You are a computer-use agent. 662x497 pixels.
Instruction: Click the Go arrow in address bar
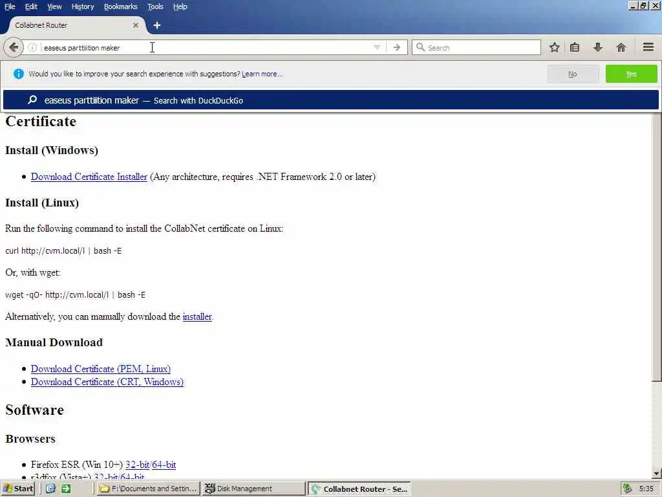pyautogui.click(x=397, y=48)
